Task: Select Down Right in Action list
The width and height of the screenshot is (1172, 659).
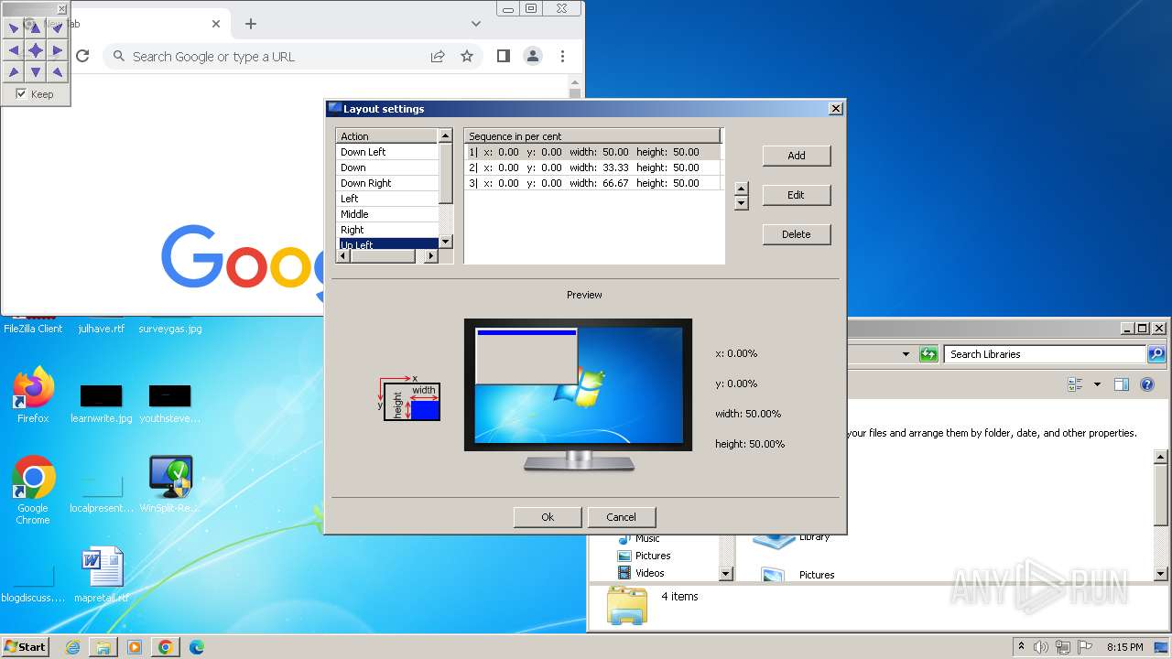Action: pos(388,183)
